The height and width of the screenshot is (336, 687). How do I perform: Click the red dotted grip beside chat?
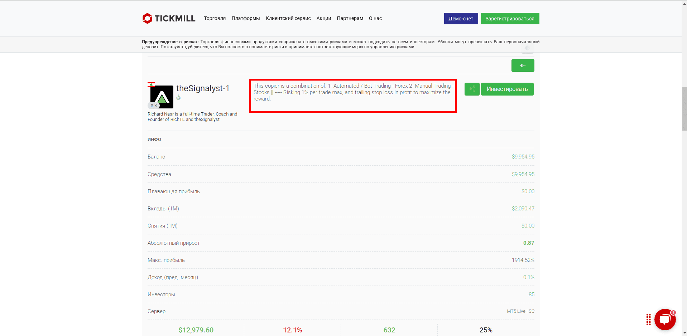point(648,320)
